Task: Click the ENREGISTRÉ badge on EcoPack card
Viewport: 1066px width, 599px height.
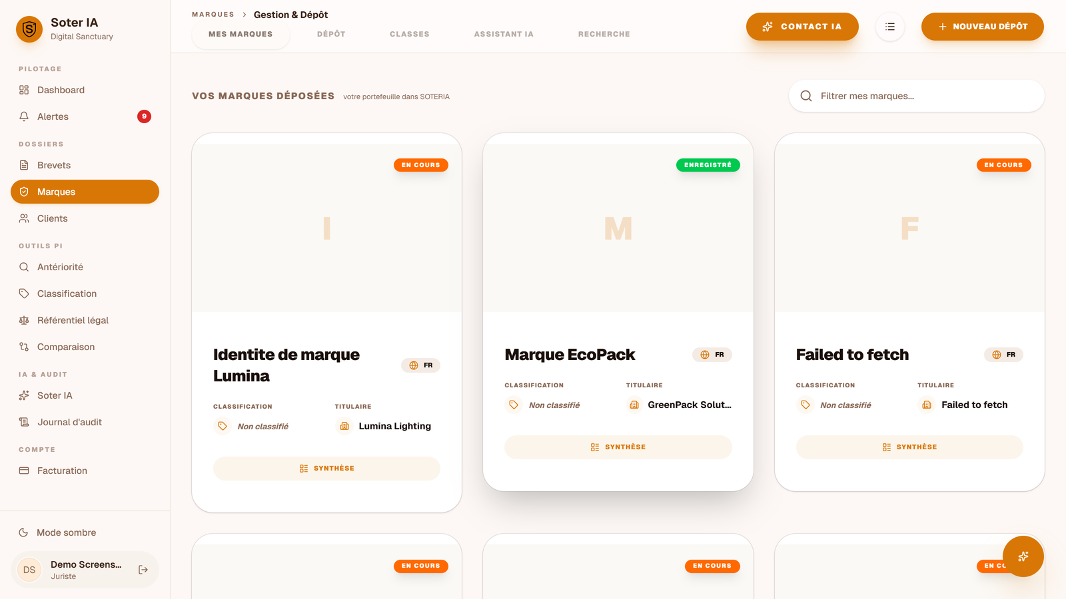Action: [x=708, y=165]
